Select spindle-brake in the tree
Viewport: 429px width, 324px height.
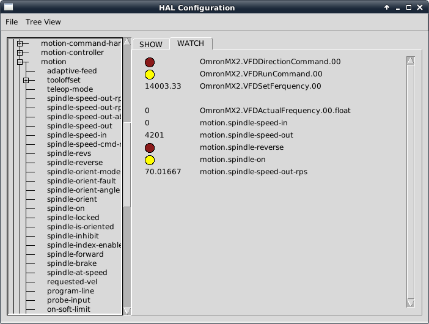point(72,263)
